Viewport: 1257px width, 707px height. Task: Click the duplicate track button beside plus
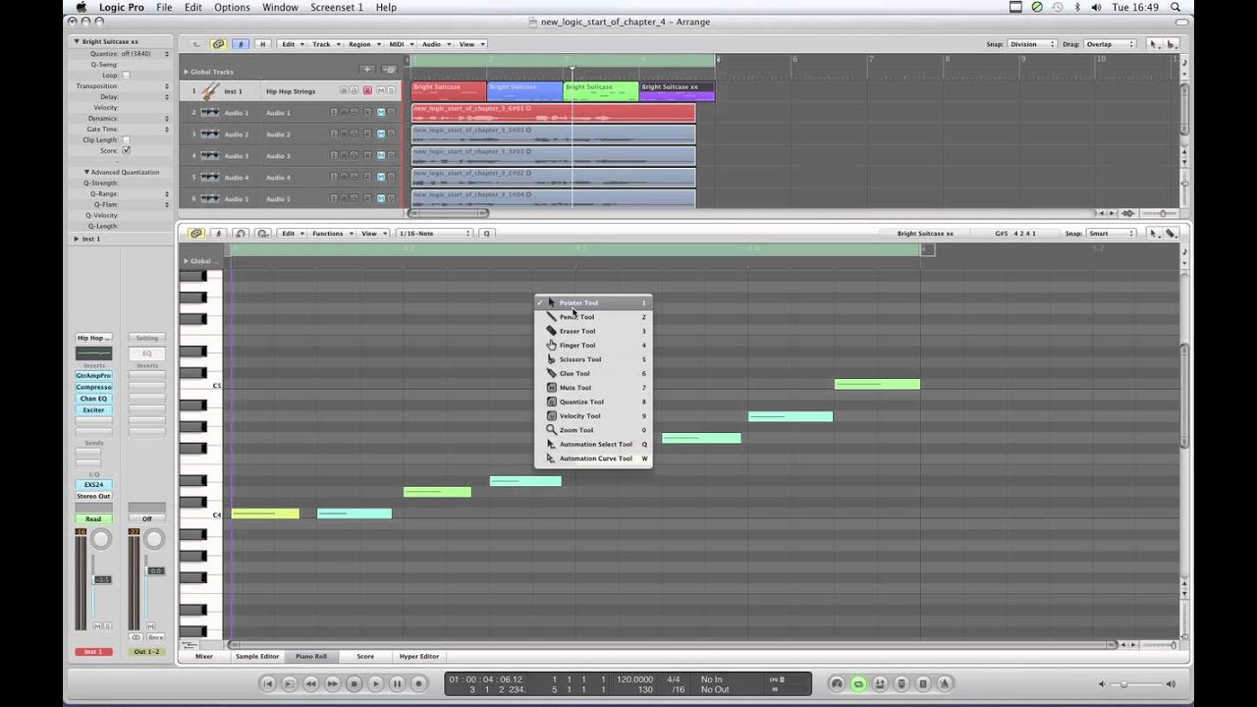click(389, 70)
